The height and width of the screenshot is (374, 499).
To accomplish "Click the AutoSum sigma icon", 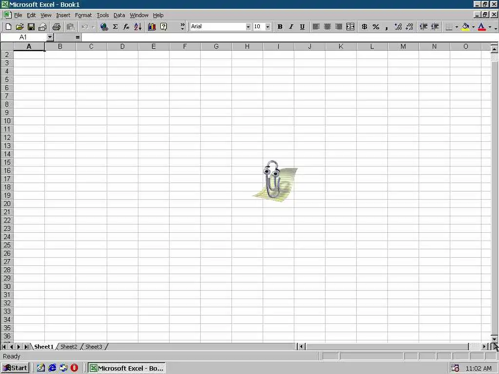I will (x=115, y=27).
